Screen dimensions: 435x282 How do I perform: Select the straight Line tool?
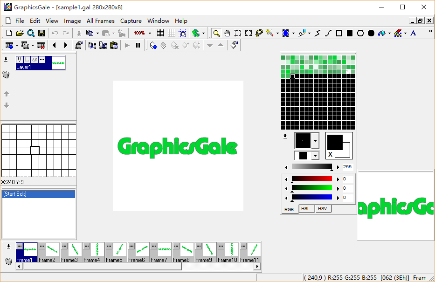[x=318, y=33]
